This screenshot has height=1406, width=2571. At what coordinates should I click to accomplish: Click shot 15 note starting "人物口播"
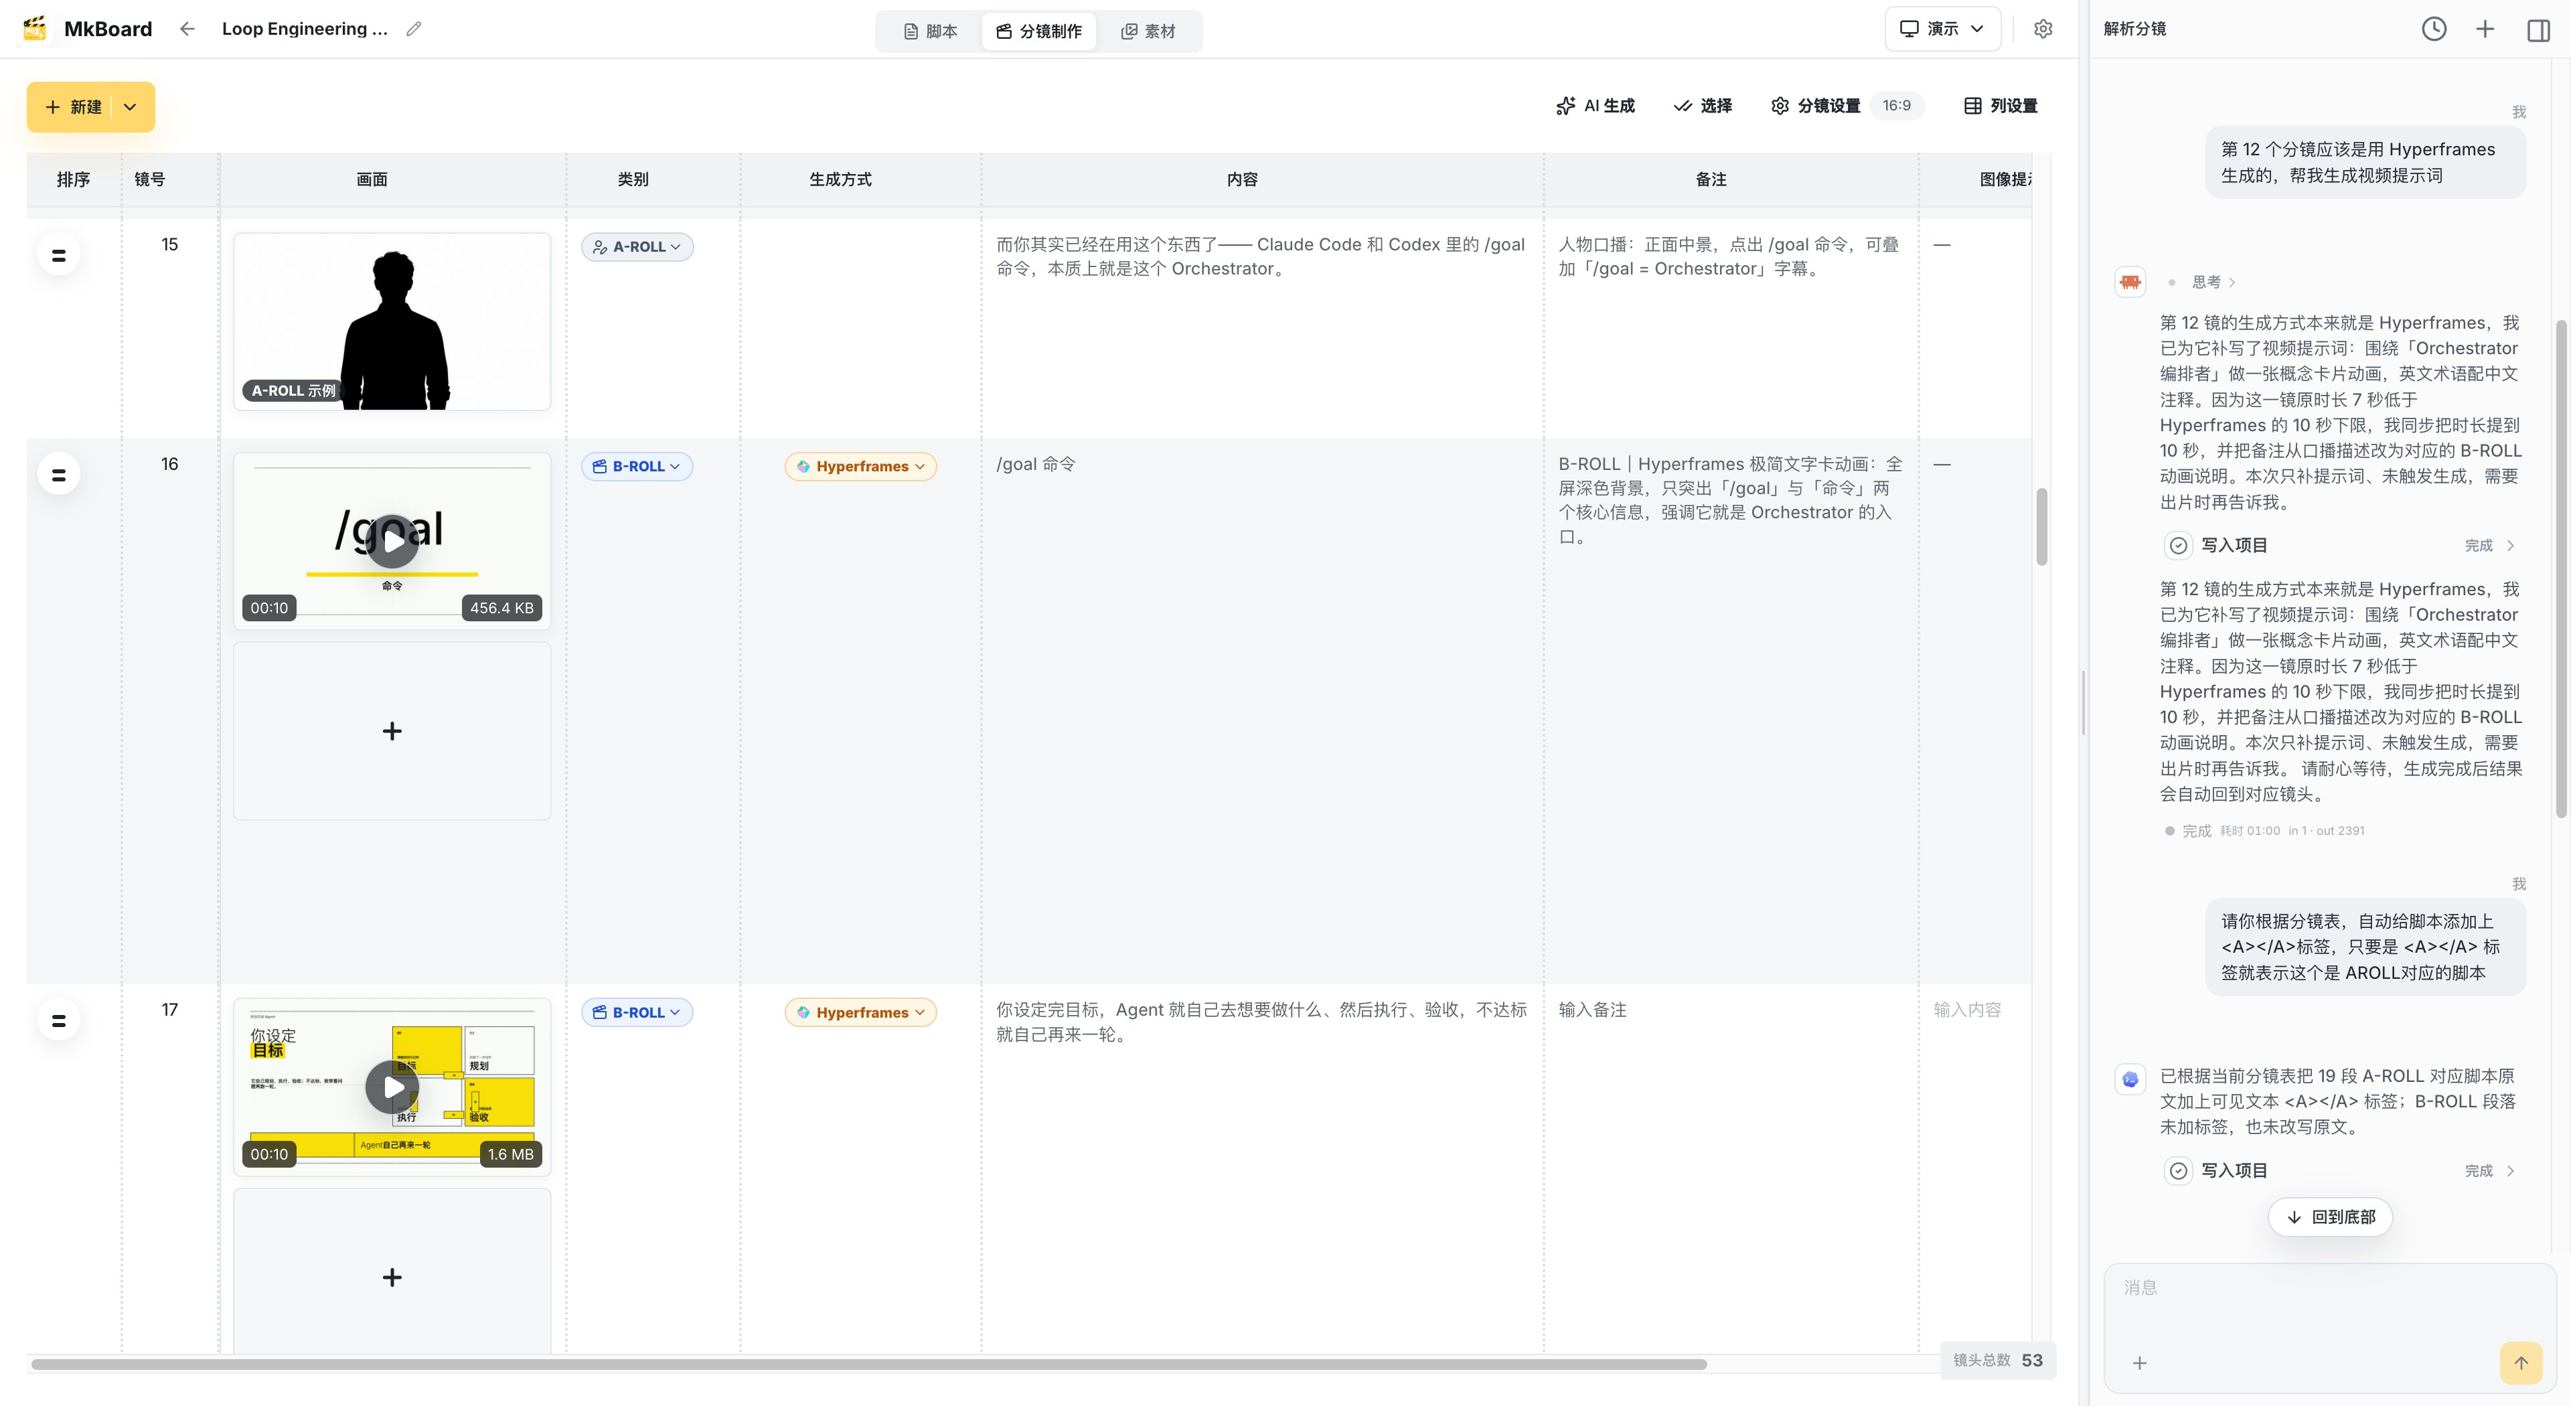pos(1729,256)
